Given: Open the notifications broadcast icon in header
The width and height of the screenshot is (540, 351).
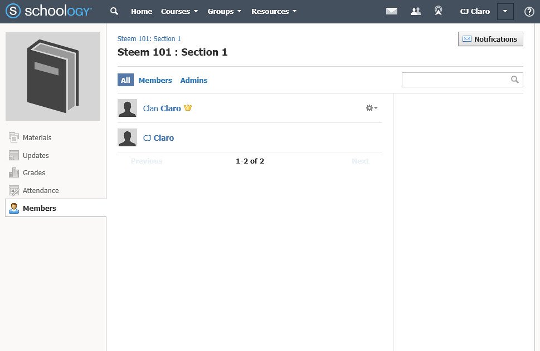Looking at the screenshot, I should [x=438, y=11].
